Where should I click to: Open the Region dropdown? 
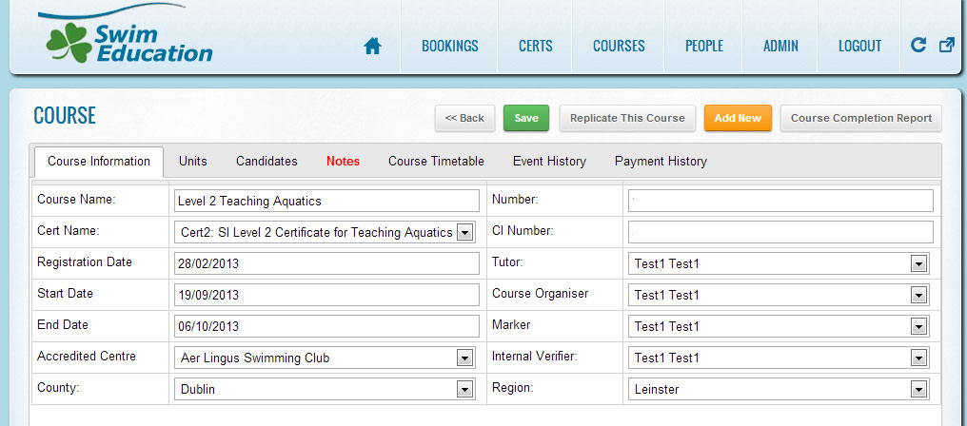point(918,389)
